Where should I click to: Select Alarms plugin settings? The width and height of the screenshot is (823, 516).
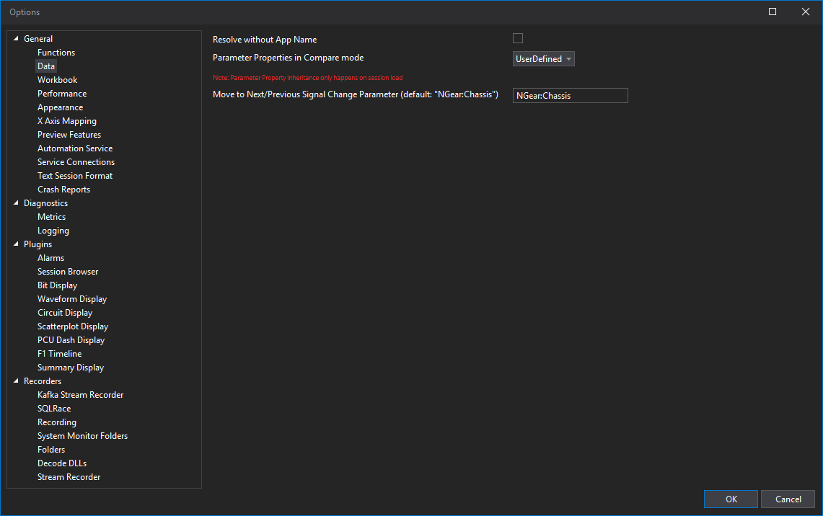click(51, 257)
